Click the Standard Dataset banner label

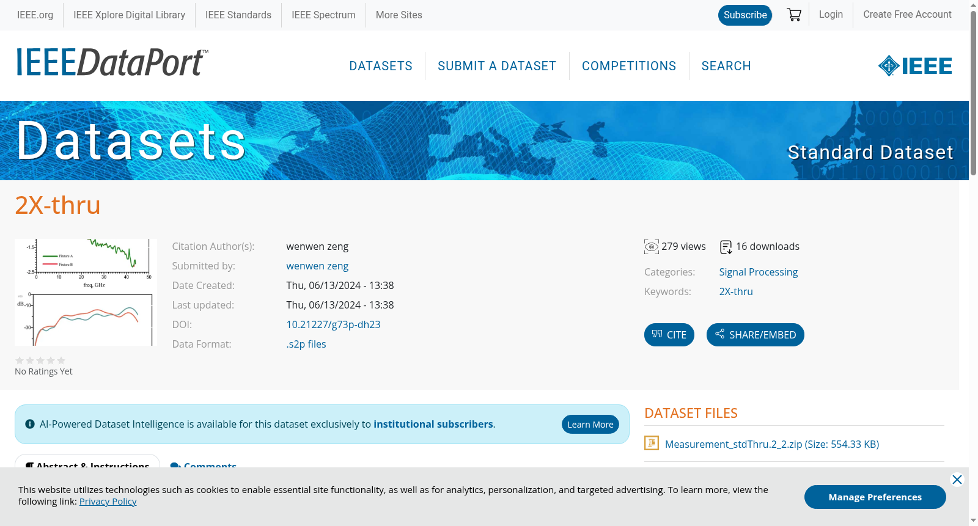coord(870,152)
